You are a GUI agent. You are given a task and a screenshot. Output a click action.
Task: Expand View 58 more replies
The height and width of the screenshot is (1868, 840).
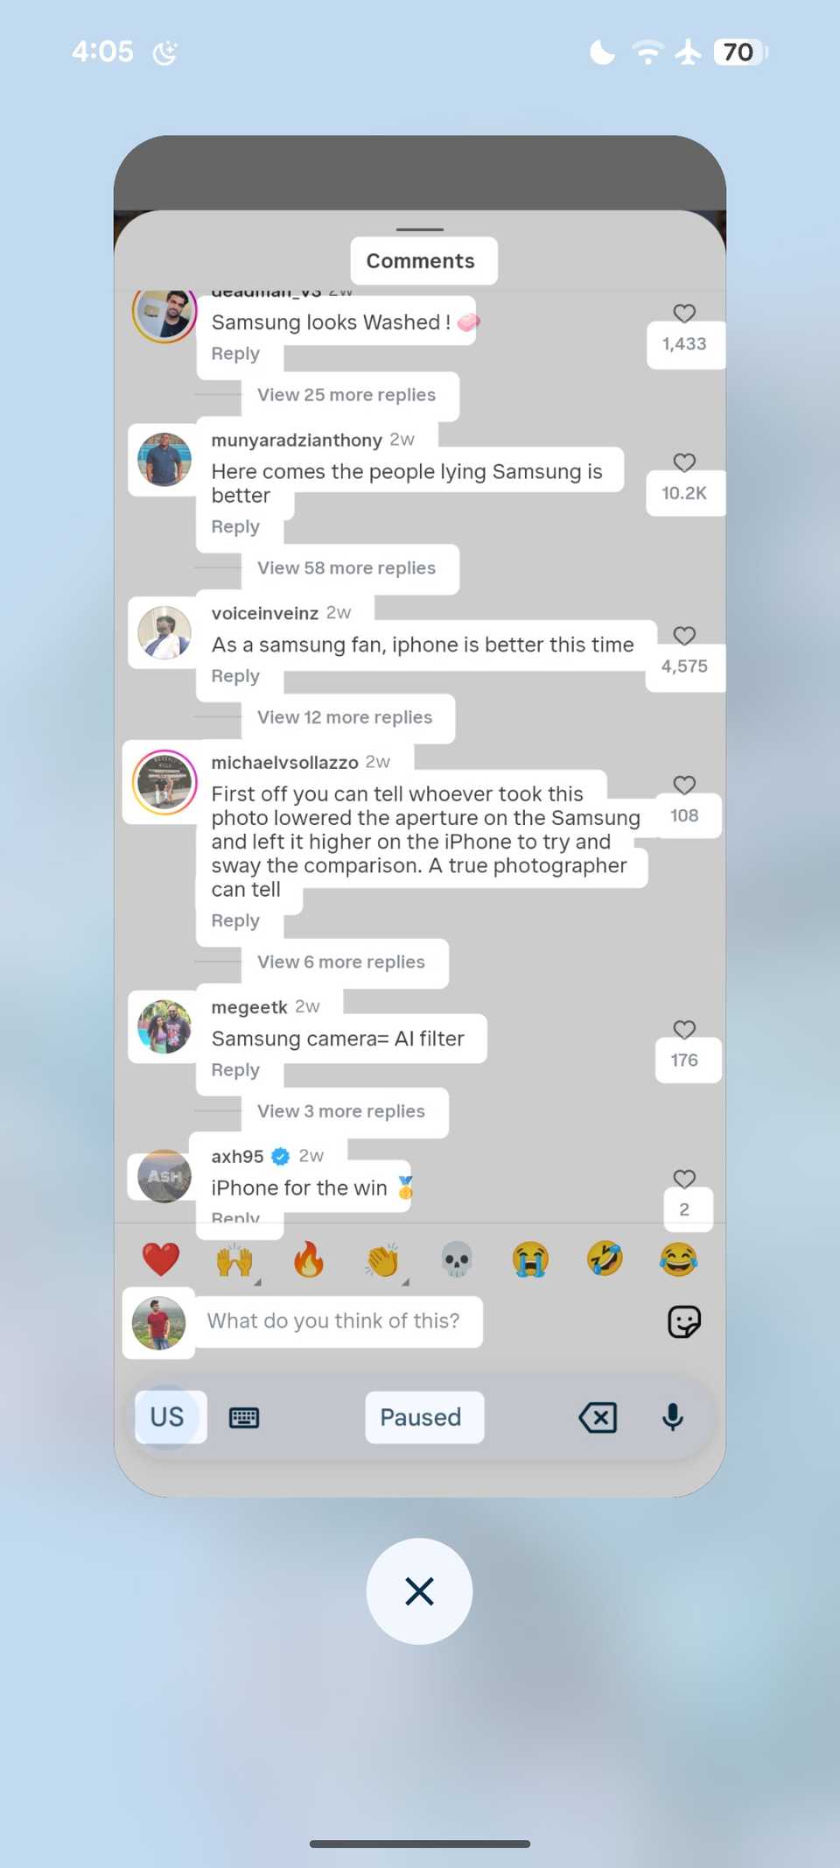point(346,567)
